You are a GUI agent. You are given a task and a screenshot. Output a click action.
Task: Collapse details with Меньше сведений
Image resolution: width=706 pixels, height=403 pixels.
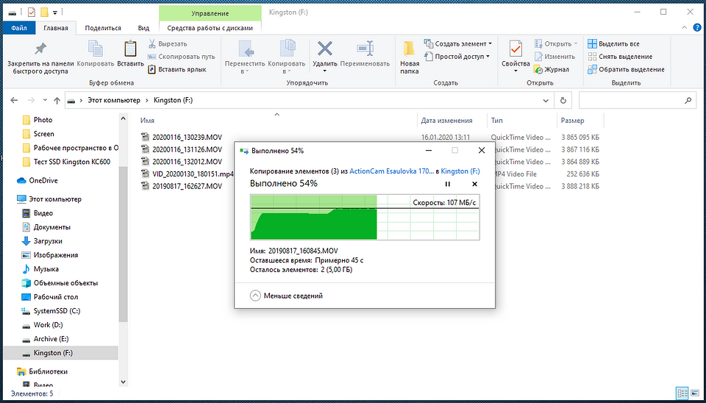coord(287,296)
